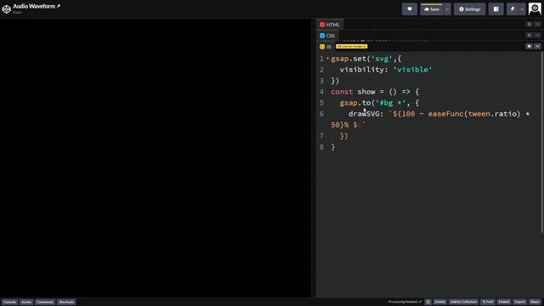Open the Save options dropdown arrow
The image size is (544, 306).
coord(447,9)
